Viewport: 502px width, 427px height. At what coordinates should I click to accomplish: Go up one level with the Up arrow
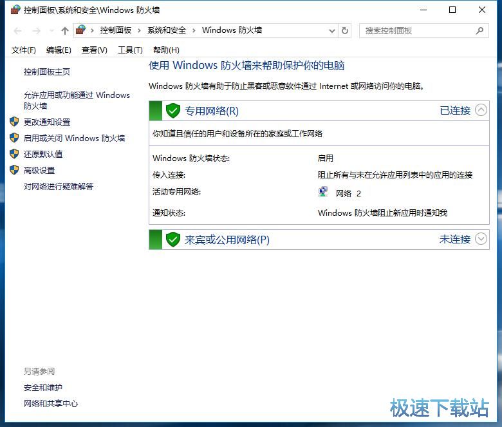point(64,31)
